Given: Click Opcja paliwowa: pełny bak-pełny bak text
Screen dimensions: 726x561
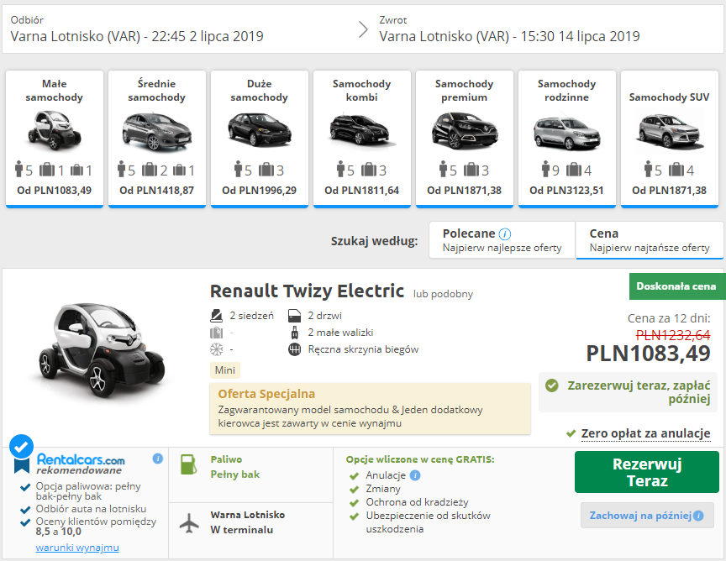Looking at the screenshot, I should click(88, 491).
